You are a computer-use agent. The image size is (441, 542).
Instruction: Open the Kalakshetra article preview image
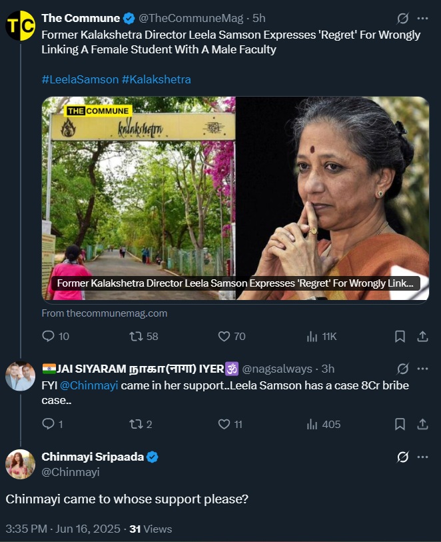point(235,198)
